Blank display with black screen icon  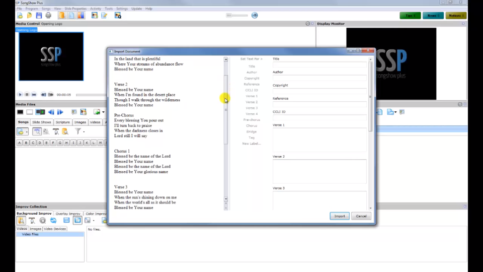[x=20, y=112]
